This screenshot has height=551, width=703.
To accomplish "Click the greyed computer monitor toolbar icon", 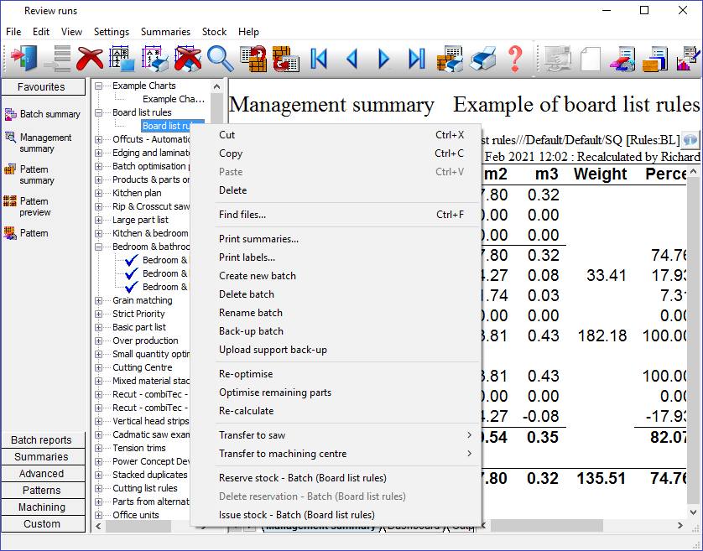I will [557, 58].
